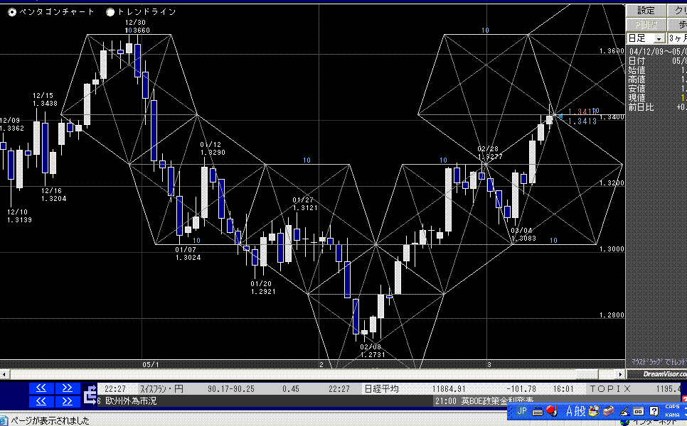
Task: Open the 設定 settings button
Action: (x=645, y=11)
